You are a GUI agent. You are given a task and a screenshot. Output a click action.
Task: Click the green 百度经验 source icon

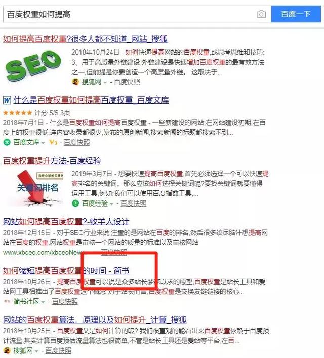click(x=75, y=203)
